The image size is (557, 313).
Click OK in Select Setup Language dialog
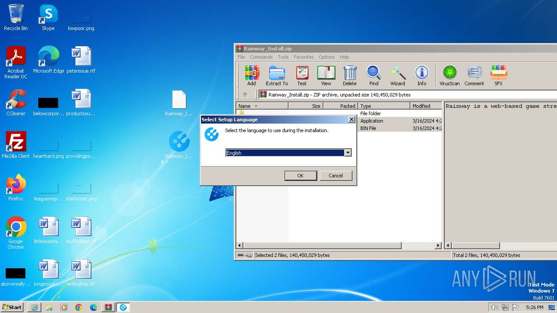300,176
